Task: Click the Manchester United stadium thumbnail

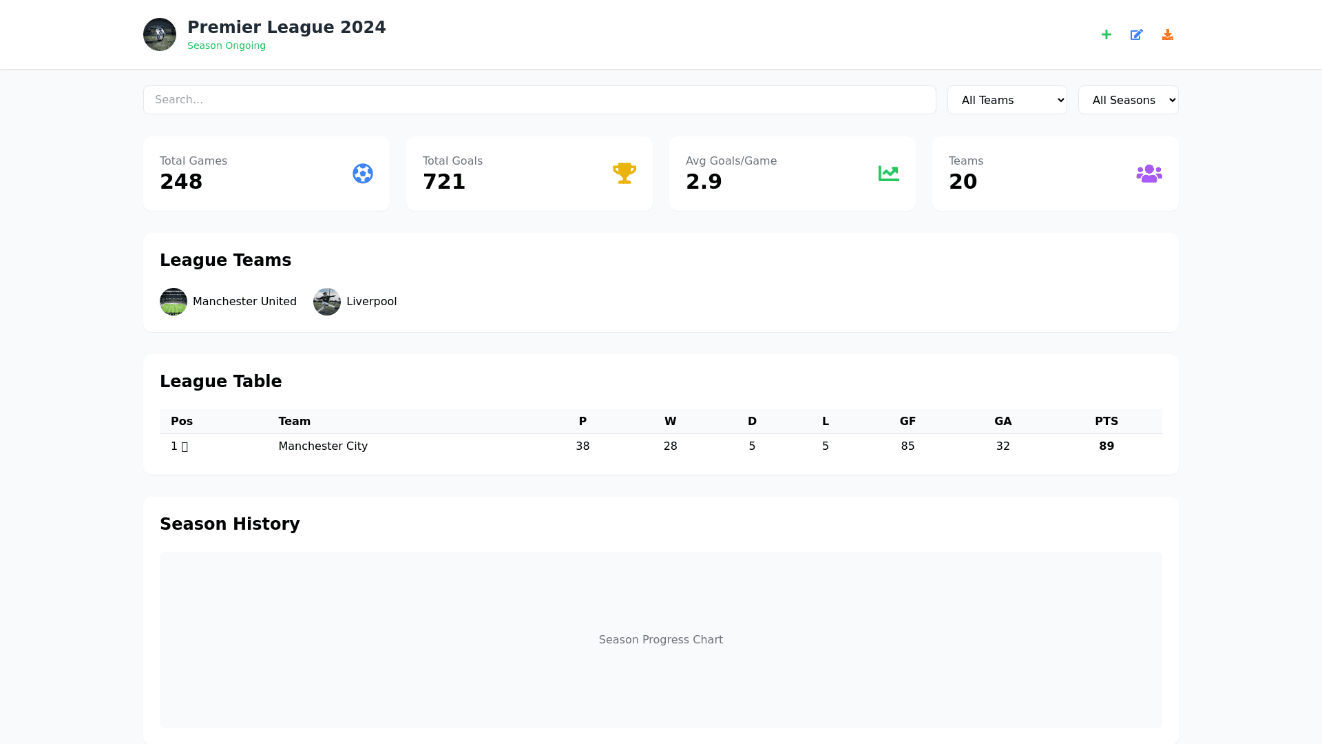Action: [174, 302]
